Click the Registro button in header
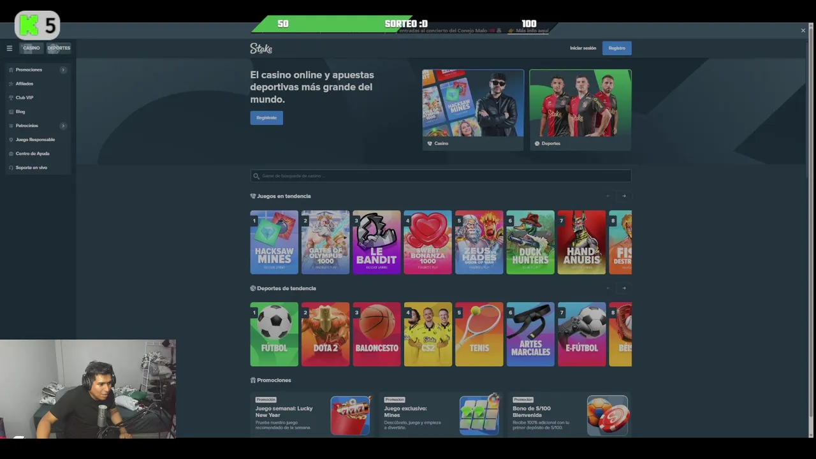This screenshot has width=816, height=459. [x=616, y=48]
